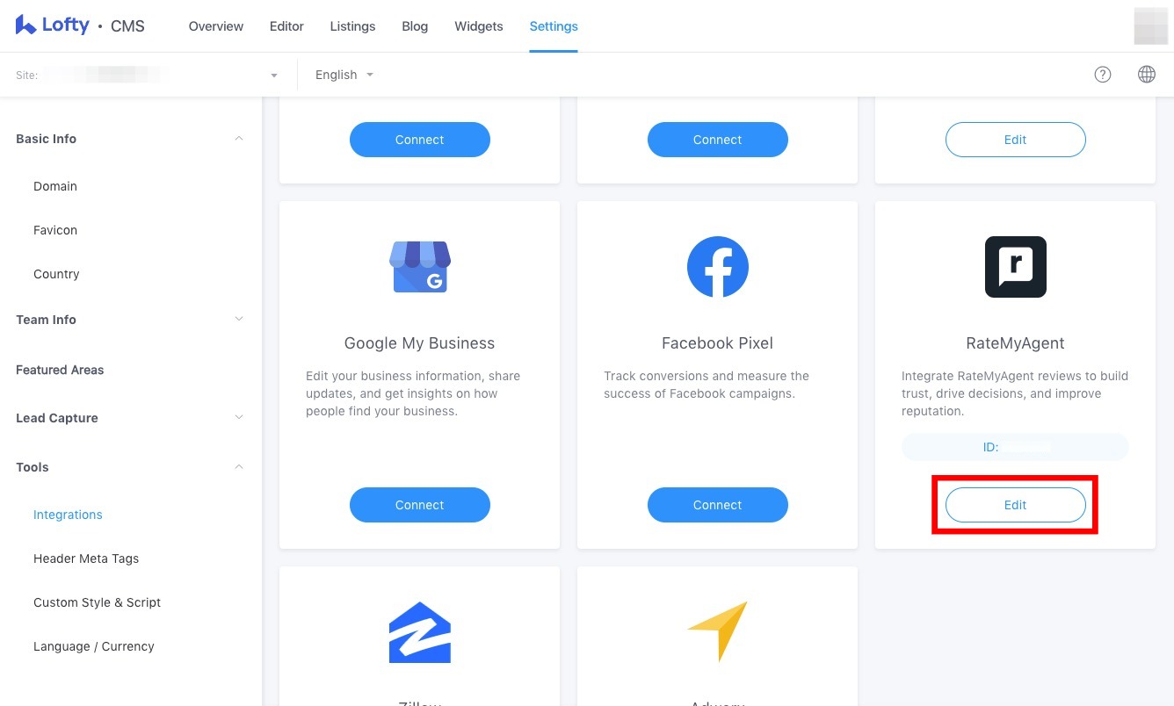Click the Google My Business store icon

(x=420, y=267)
